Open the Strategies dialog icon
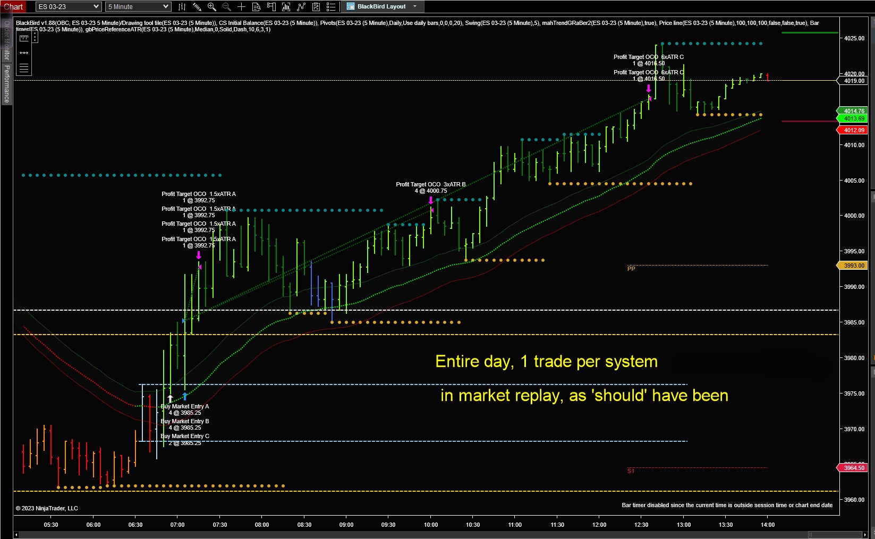Image resolution: width=875 pixels, height=539 pixels. 316,6
